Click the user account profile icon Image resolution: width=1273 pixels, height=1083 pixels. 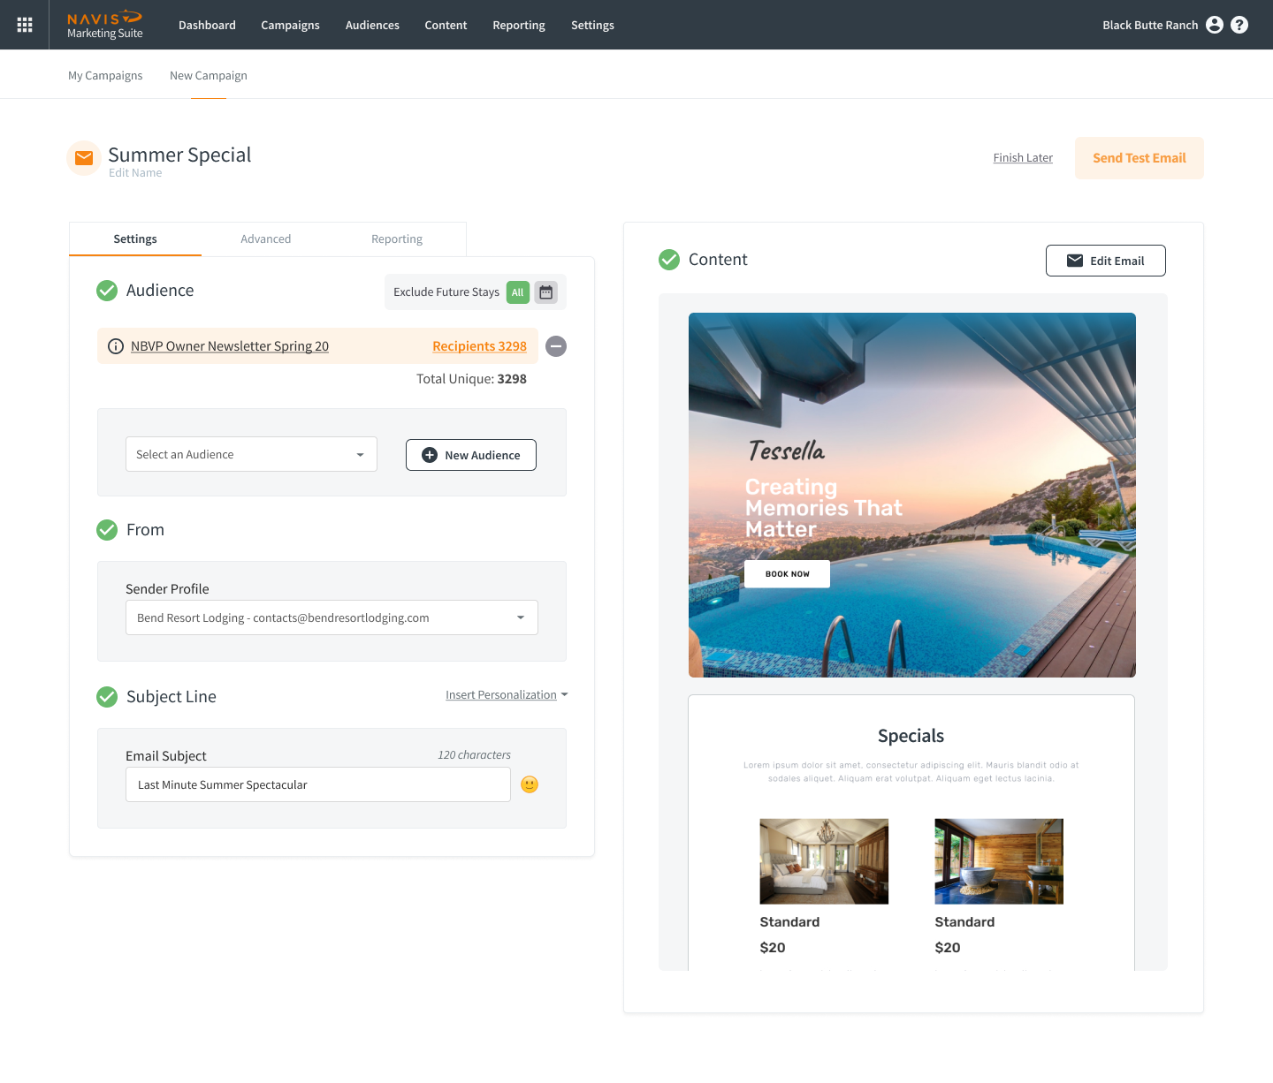click(x=1215, y=25)
